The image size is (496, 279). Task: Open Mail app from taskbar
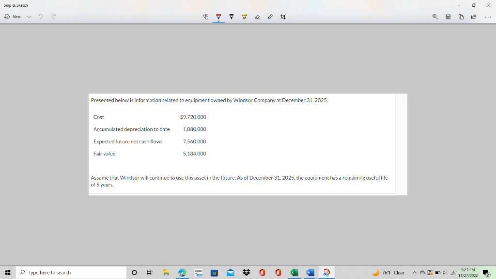coord(230,272)
